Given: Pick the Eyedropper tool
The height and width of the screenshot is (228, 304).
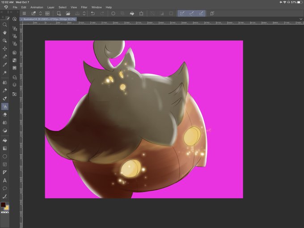Looking at the screenshot, I should (x=5, y=64).
